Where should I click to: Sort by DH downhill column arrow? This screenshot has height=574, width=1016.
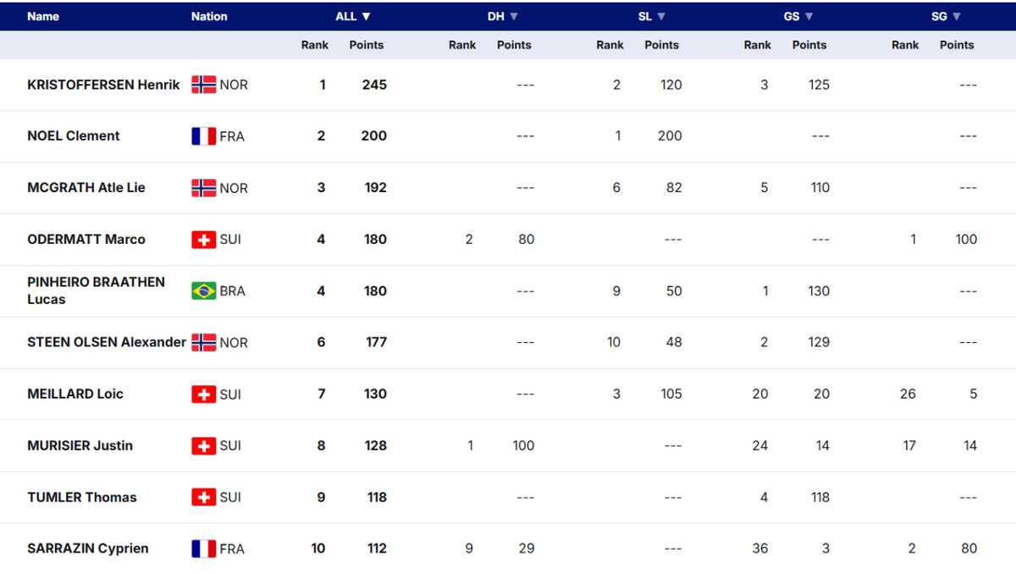pos(514,16)
